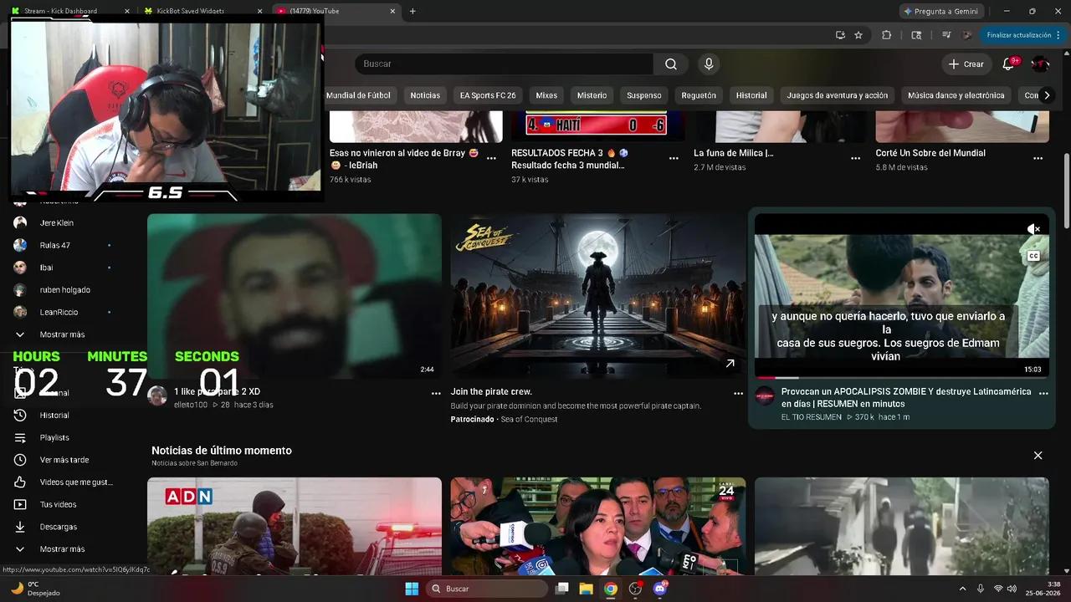
Task: Open Pregunta a Gemini
Action: [941, 11]
